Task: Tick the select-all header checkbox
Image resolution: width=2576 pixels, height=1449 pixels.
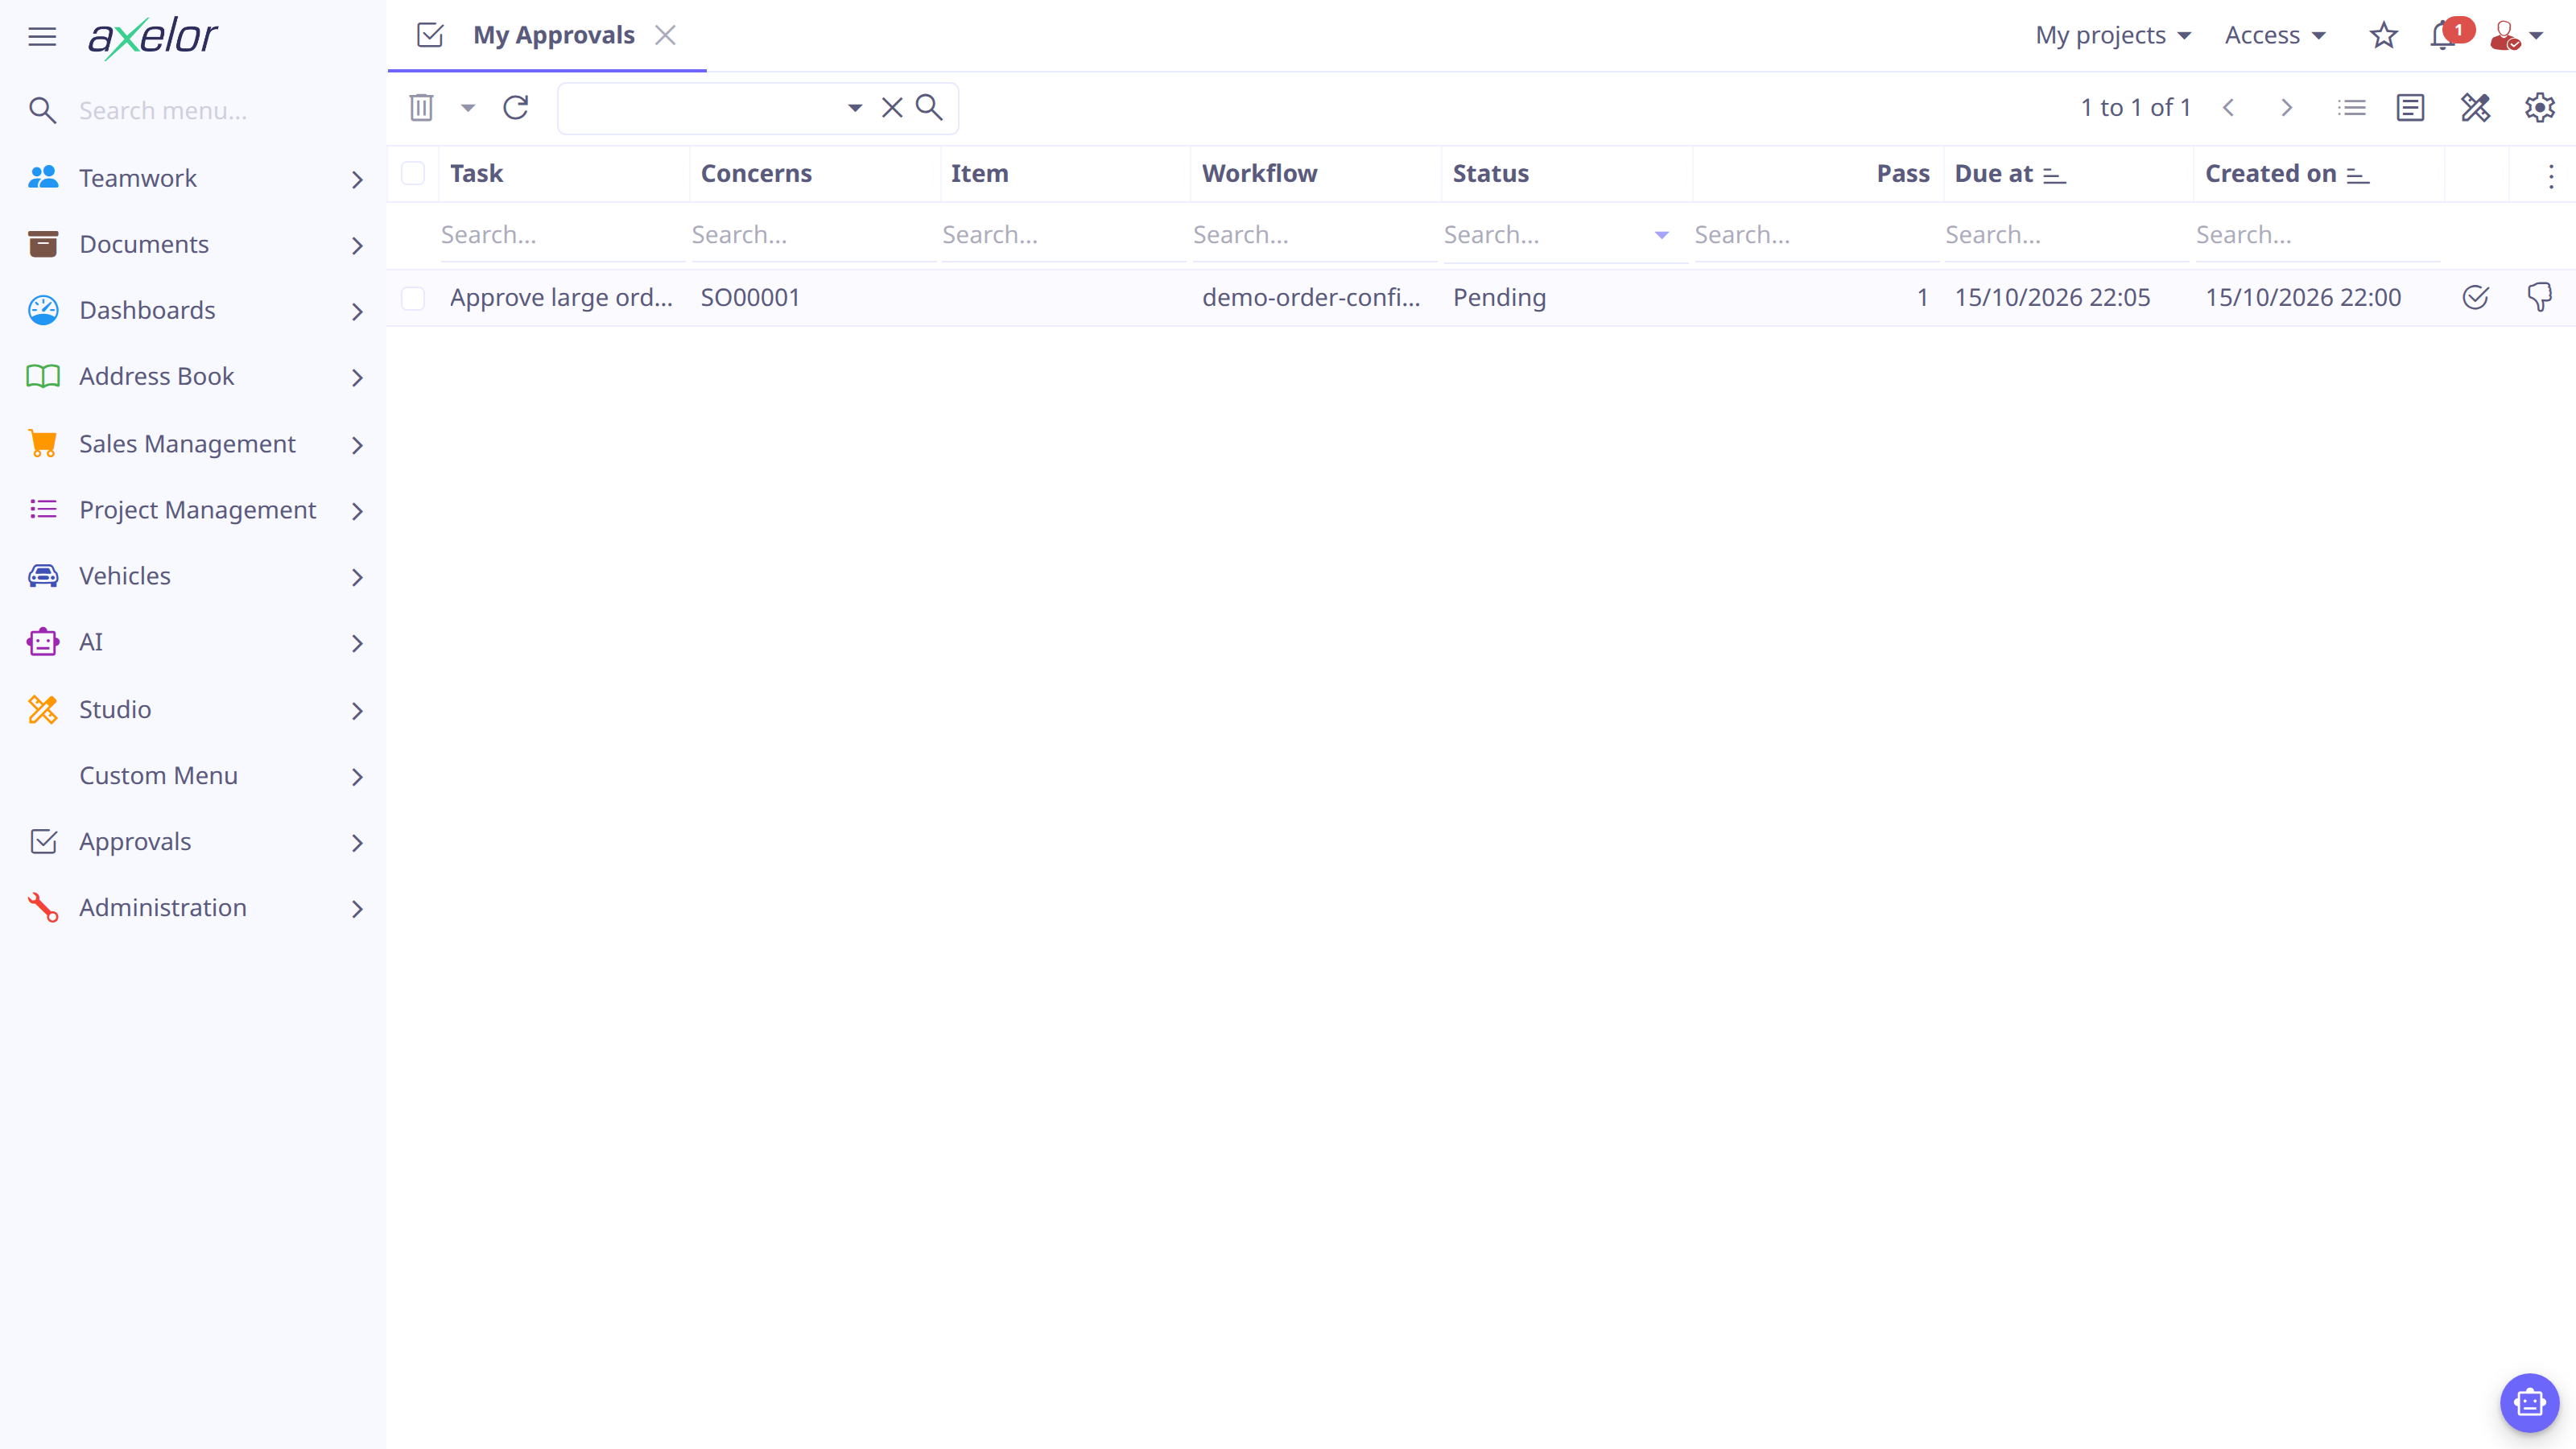Action: (413, 173)
